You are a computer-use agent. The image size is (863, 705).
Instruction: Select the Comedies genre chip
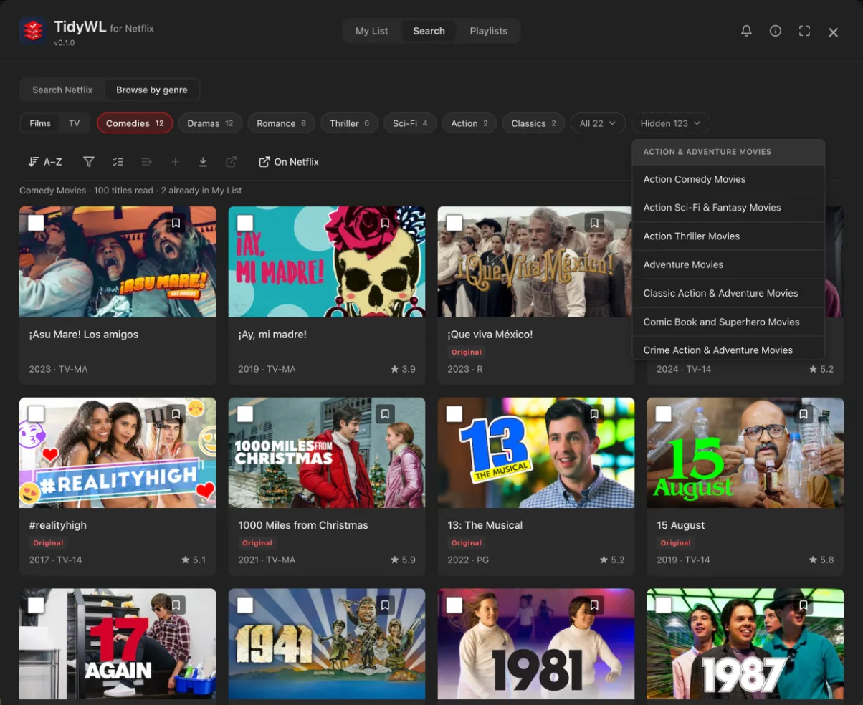135,123
